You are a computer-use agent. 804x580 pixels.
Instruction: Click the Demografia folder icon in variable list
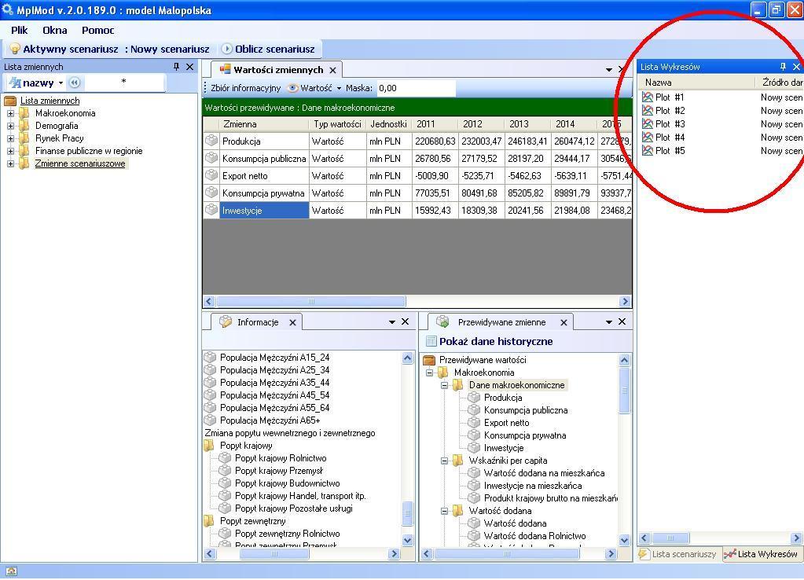[x=24, y=126]
